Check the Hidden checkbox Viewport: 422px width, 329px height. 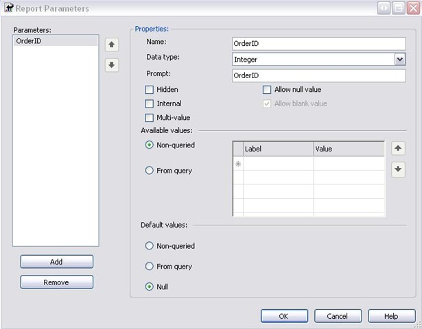point(149,90)
